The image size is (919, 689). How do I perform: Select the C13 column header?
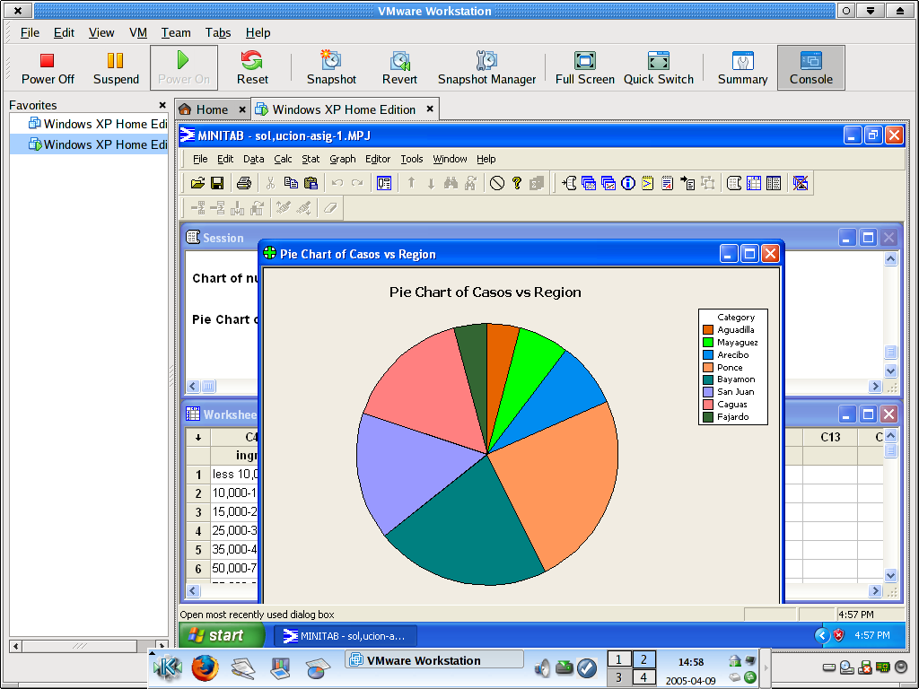click(830, 437)
